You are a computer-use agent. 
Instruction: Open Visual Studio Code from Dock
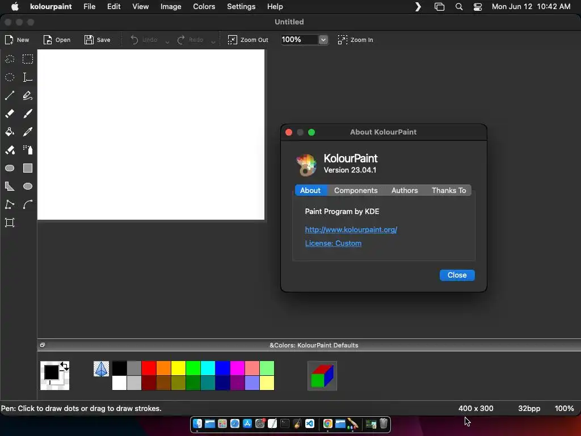(310, 424)
